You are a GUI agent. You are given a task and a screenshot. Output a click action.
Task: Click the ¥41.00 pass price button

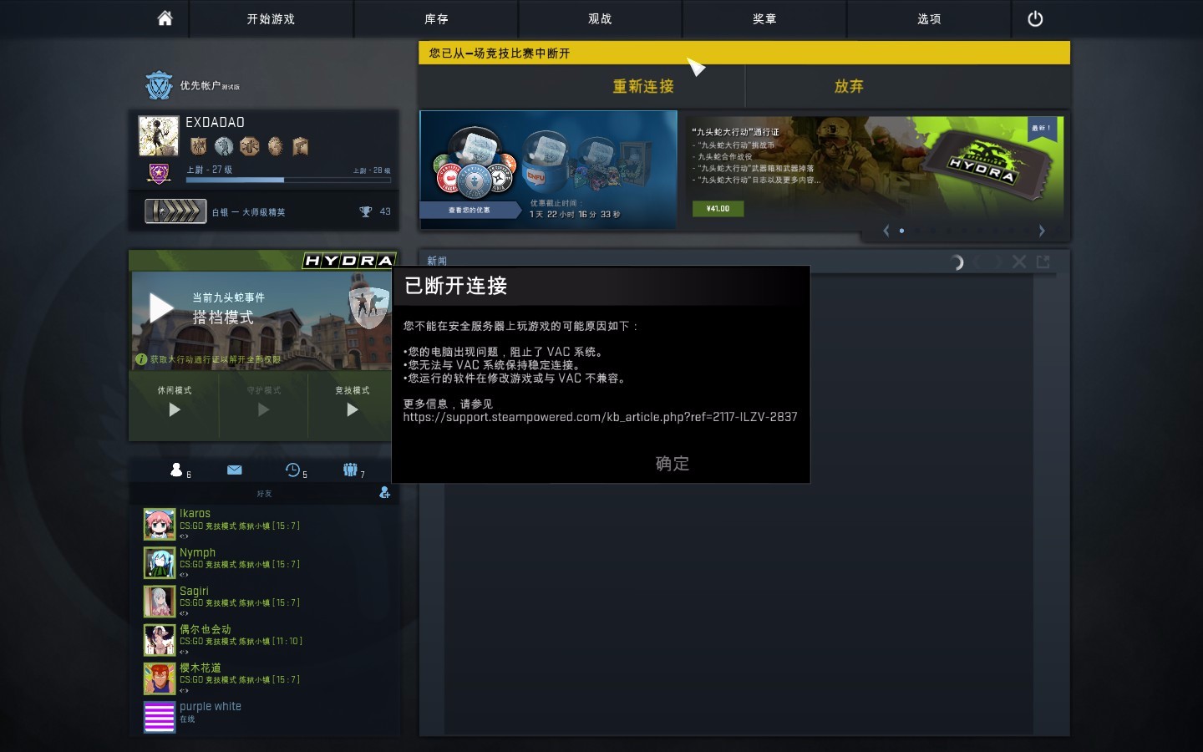coord(718,208)
